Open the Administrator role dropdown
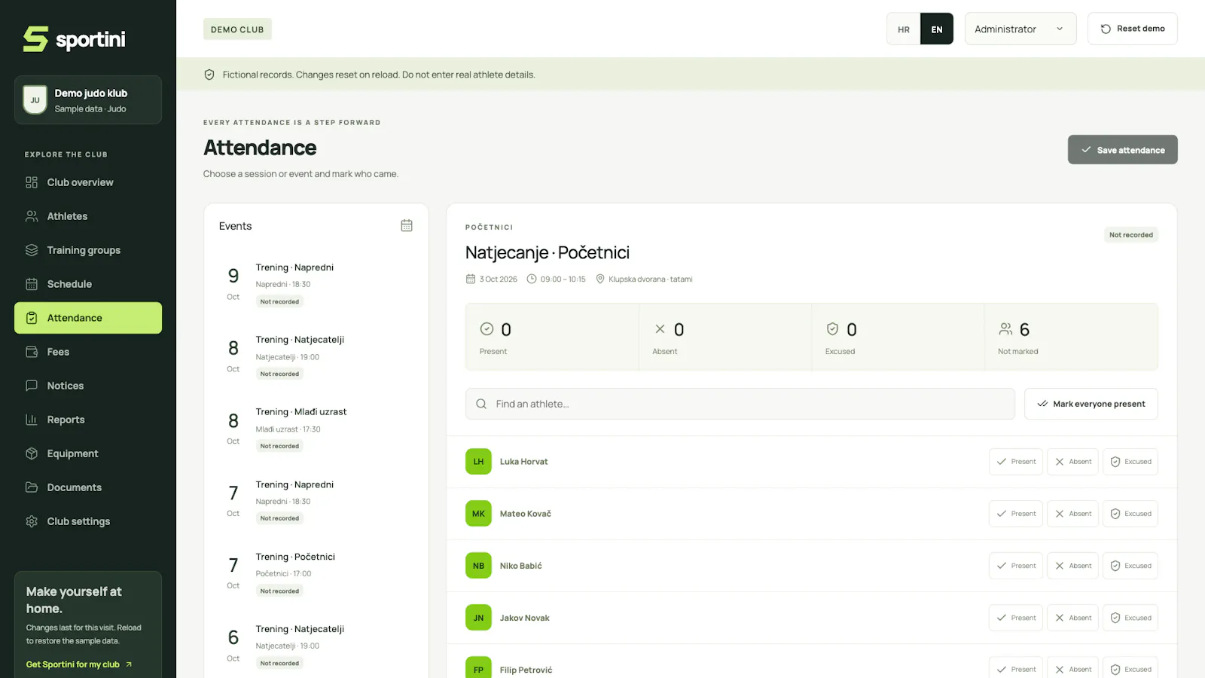 click(x=1020, y=29)
